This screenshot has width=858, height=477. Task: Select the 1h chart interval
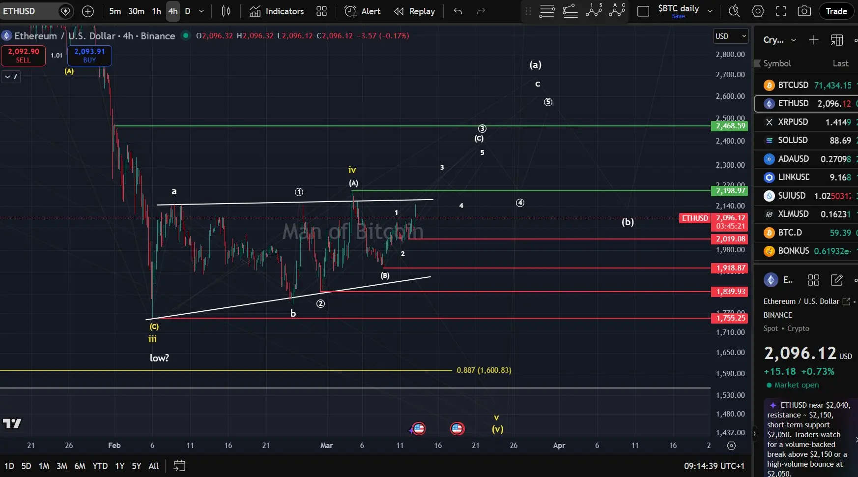coord(156,11)
